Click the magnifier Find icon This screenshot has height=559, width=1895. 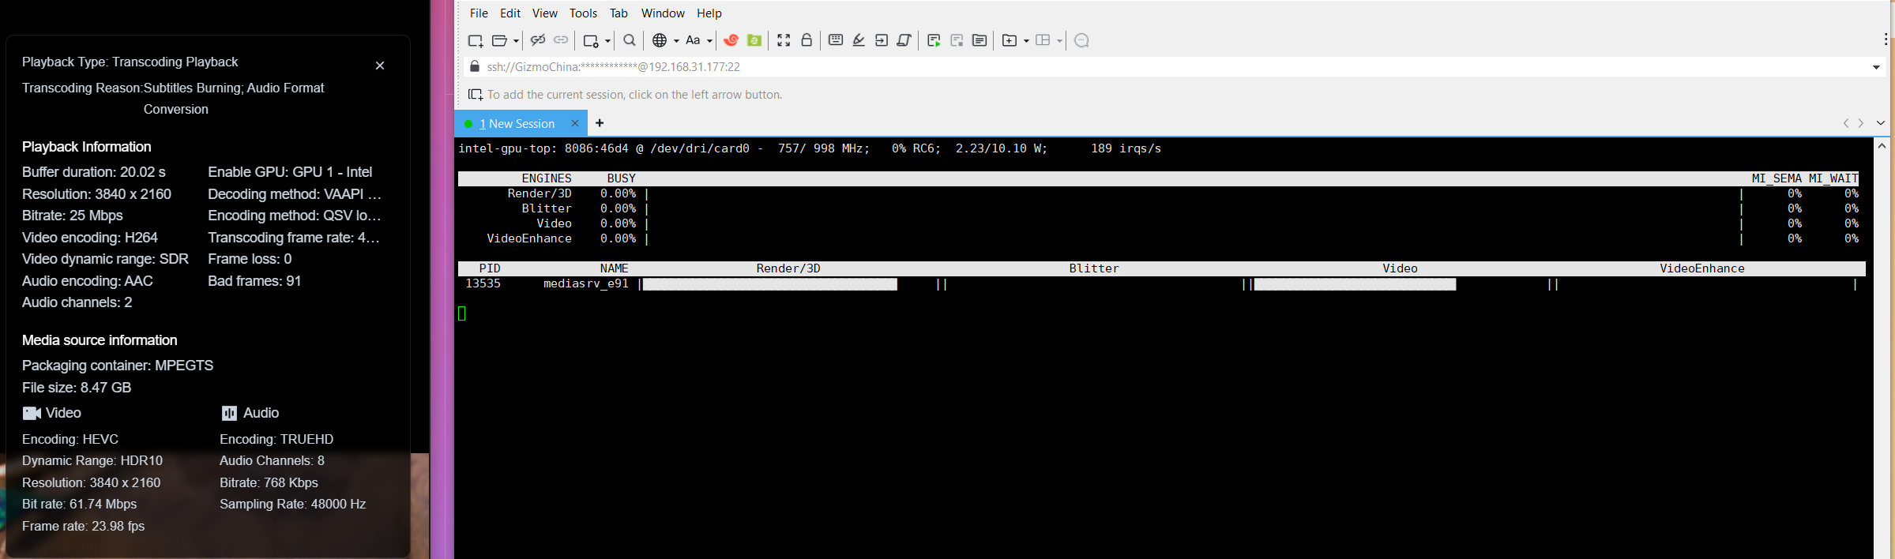630,40
